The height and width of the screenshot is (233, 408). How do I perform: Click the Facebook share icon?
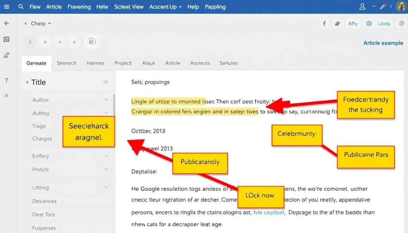[324, 23]
